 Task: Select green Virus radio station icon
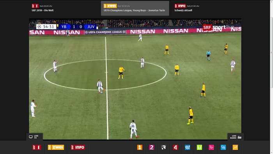pos(199,147)
